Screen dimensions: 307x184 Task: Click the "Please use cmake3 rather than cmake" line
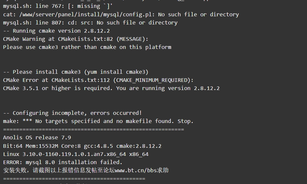[87, 47]
